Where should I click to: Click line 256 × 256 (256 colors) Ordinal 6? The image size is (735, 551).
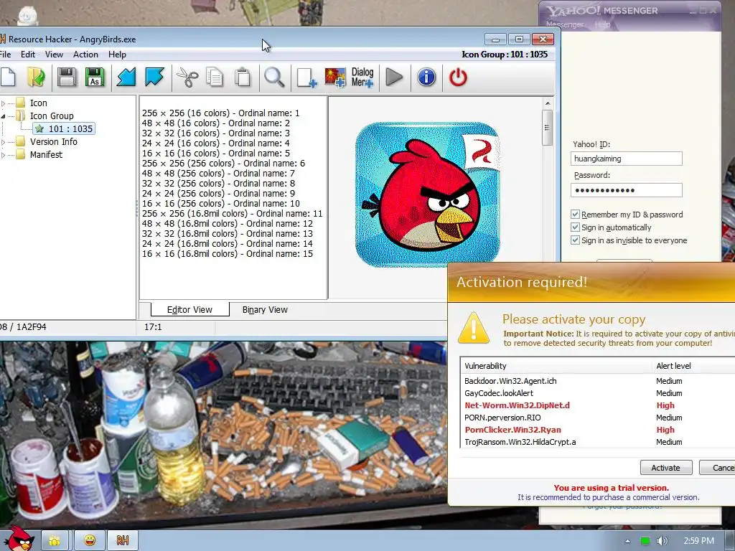pos(223,163)
